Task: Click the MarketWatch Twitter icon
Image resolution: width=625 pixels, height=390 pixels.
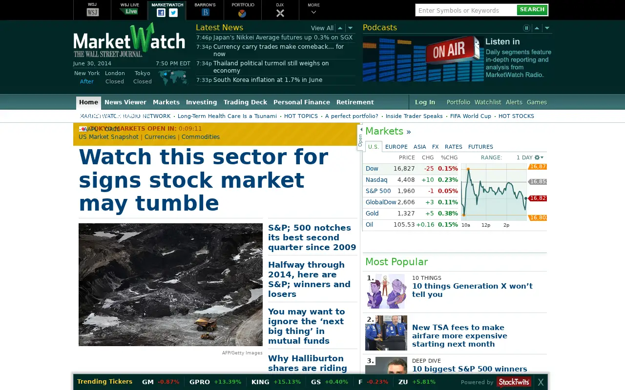Action: point(173,13)
